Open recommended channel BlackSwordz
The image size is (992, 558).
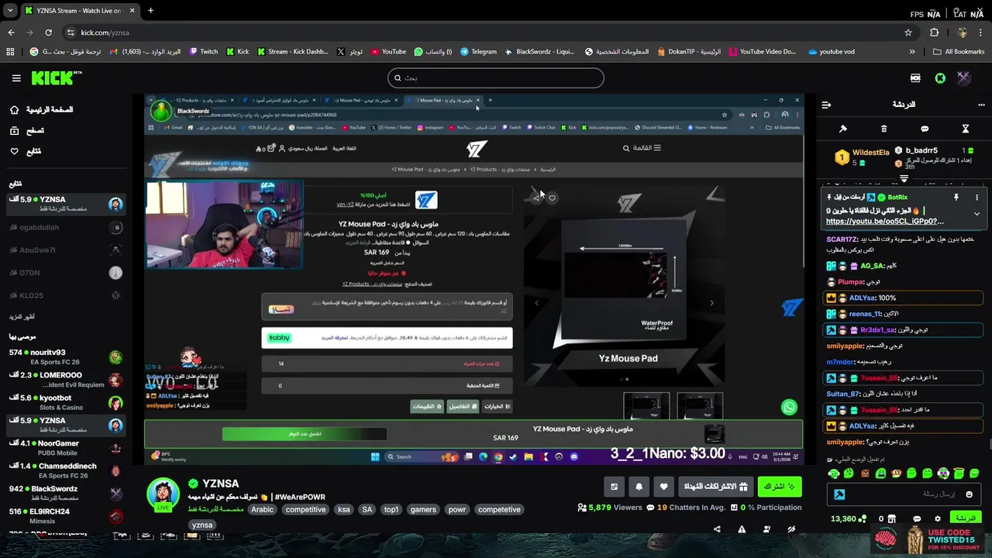[x=65, y=494]
